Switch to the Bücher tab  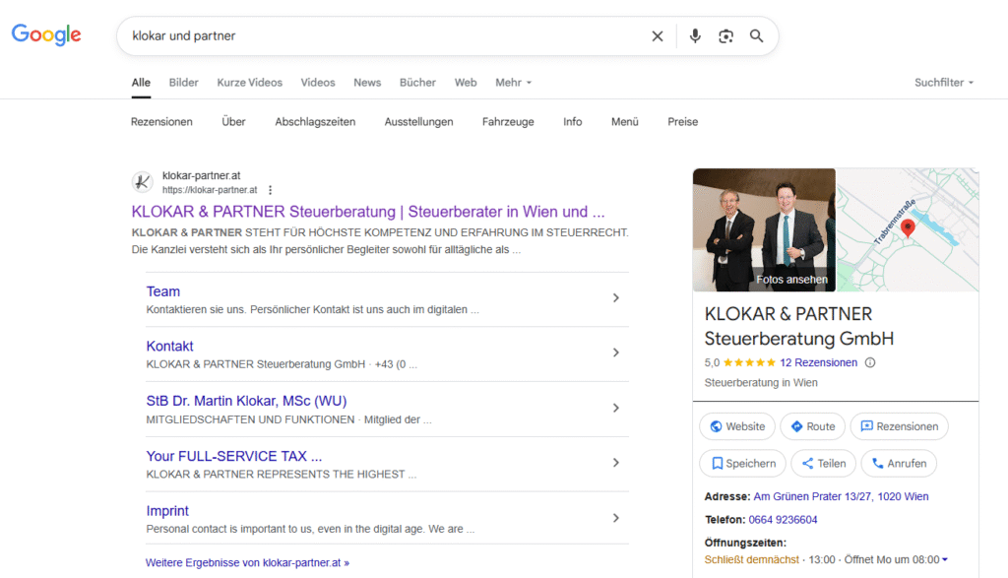coord(417,83)
